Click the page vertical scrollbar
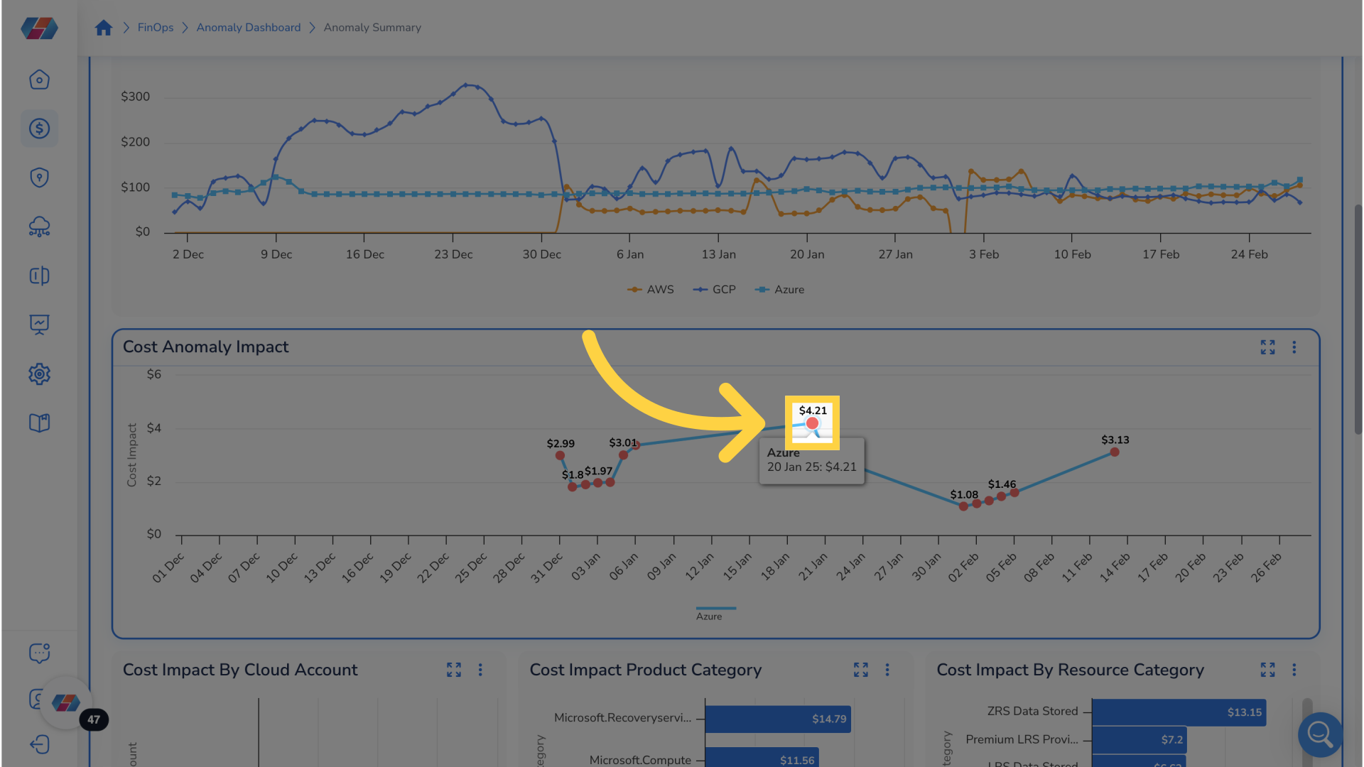1364x767 pixels. [x=1358, y=320]
